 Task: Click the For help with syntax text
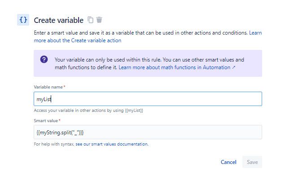[x=54, y=144]
